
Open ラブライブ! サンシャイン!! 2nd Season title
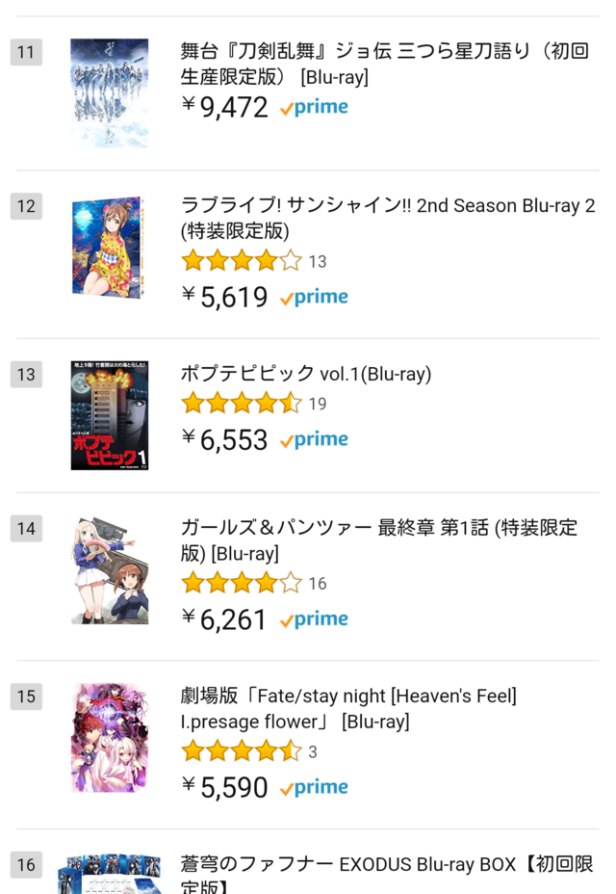coord(388,218)
